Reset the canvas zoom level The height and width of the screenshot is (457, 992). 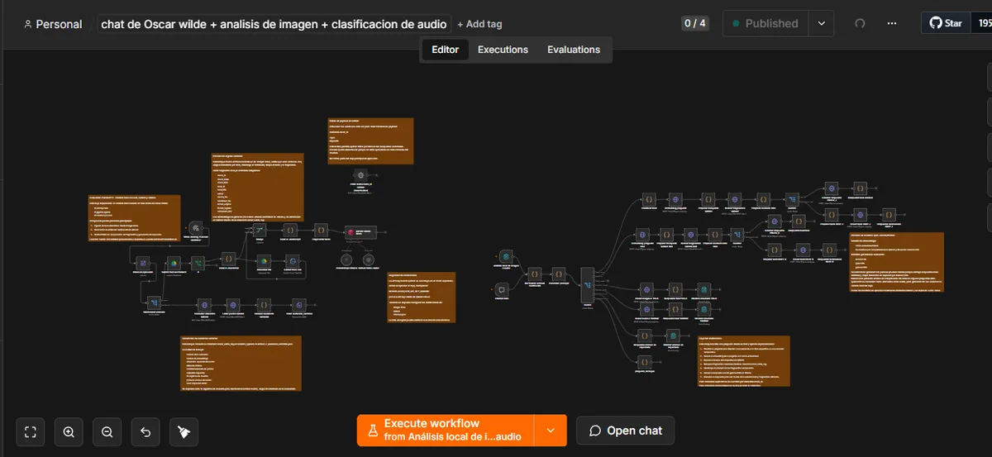tap(145, 431)
